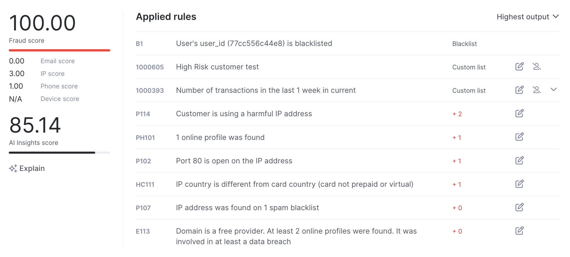Click the AI Insights score progress bar
The width and height of the screenshot is (570, 257).
click(60, 153)
